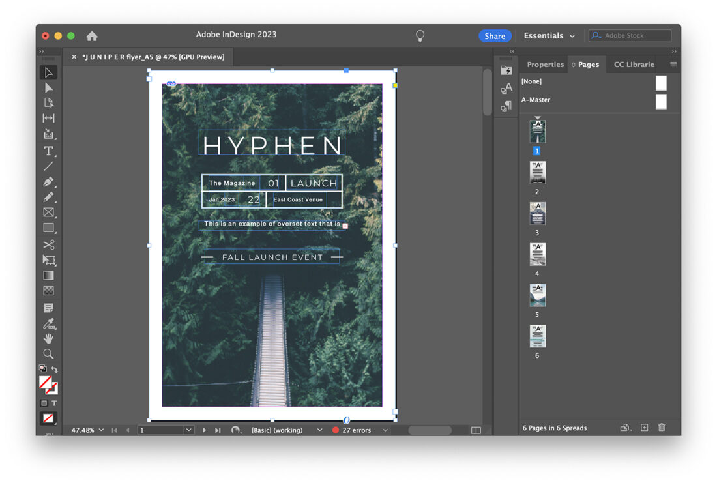Open the Delete Page trash icon

click(662, 427)
